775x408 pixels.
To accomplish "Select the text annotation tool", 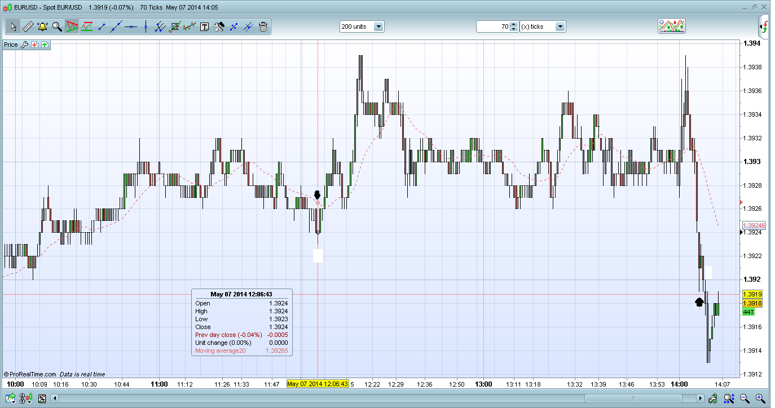I will point(204,26).
